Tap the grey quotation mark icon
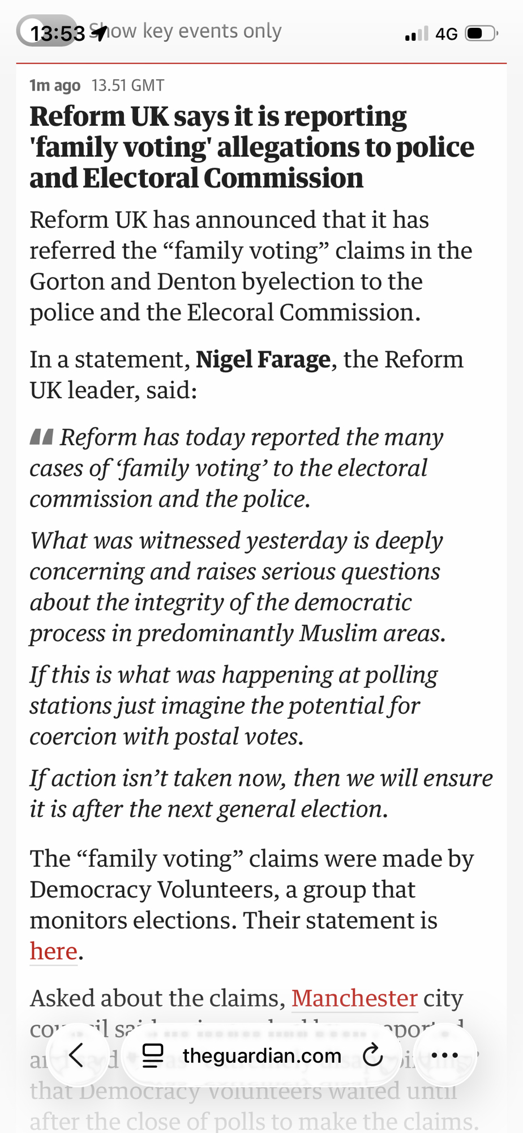This screenshot has width=523, height=1133. (x=41, y=437)
